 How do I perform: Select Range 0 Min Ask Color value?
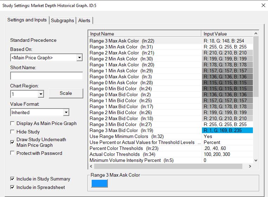point(227,83)
